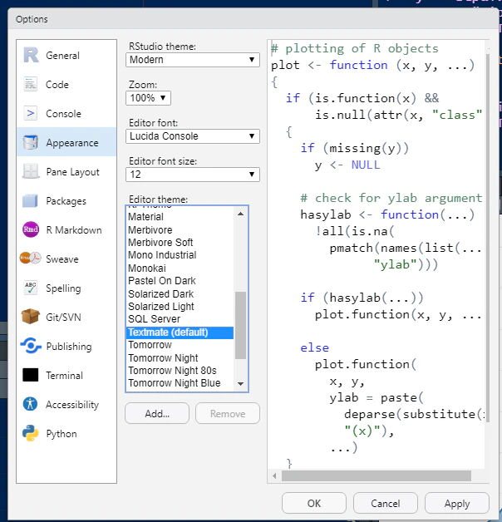Image resolution: width=502 pixels, height=522 pixels.
Task: Switch to Code options label
Action: (x=57, y=85)
